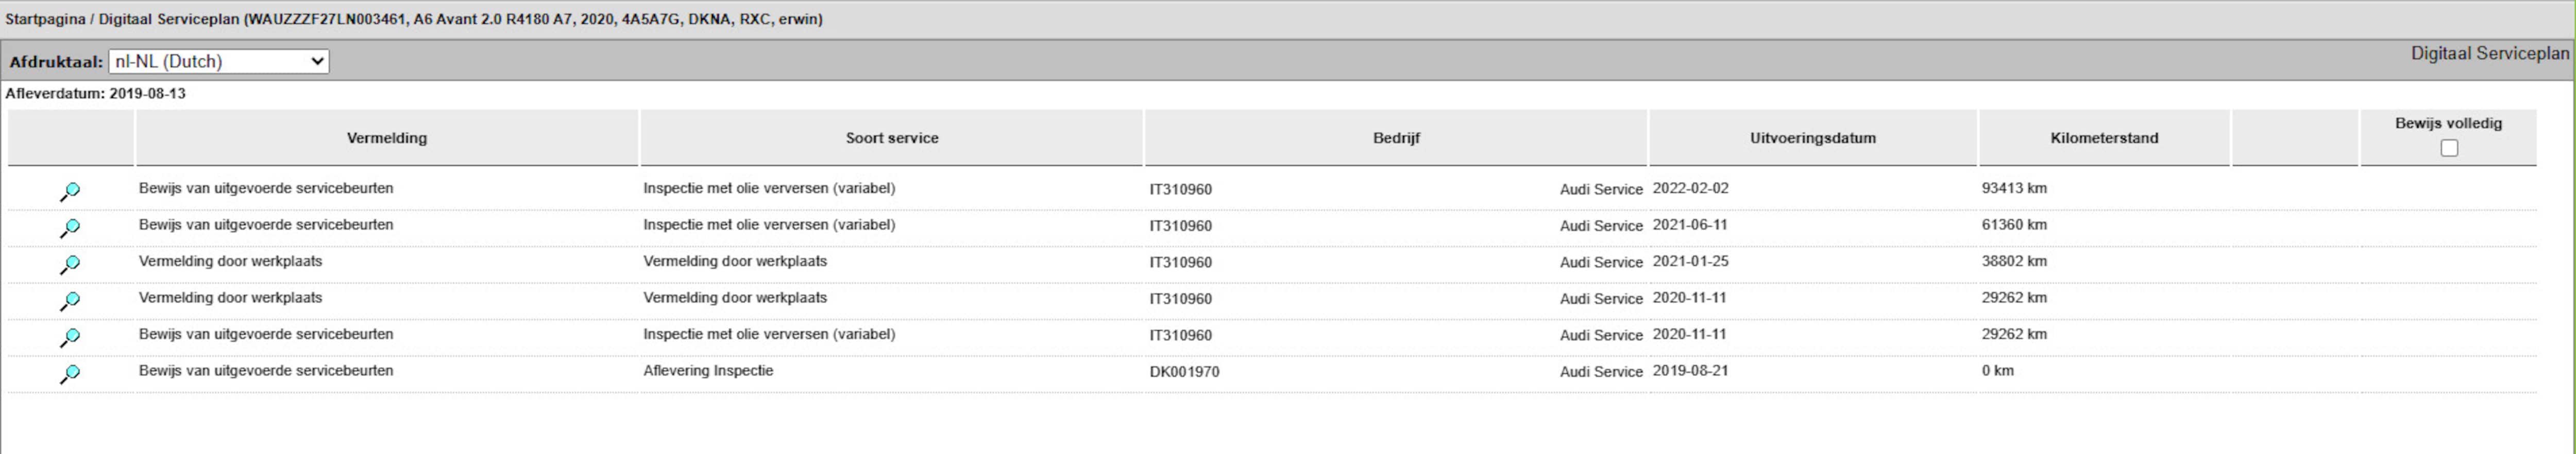
Task: View the Aflevering Inspectie record details
Action: [x=69, y=373]
